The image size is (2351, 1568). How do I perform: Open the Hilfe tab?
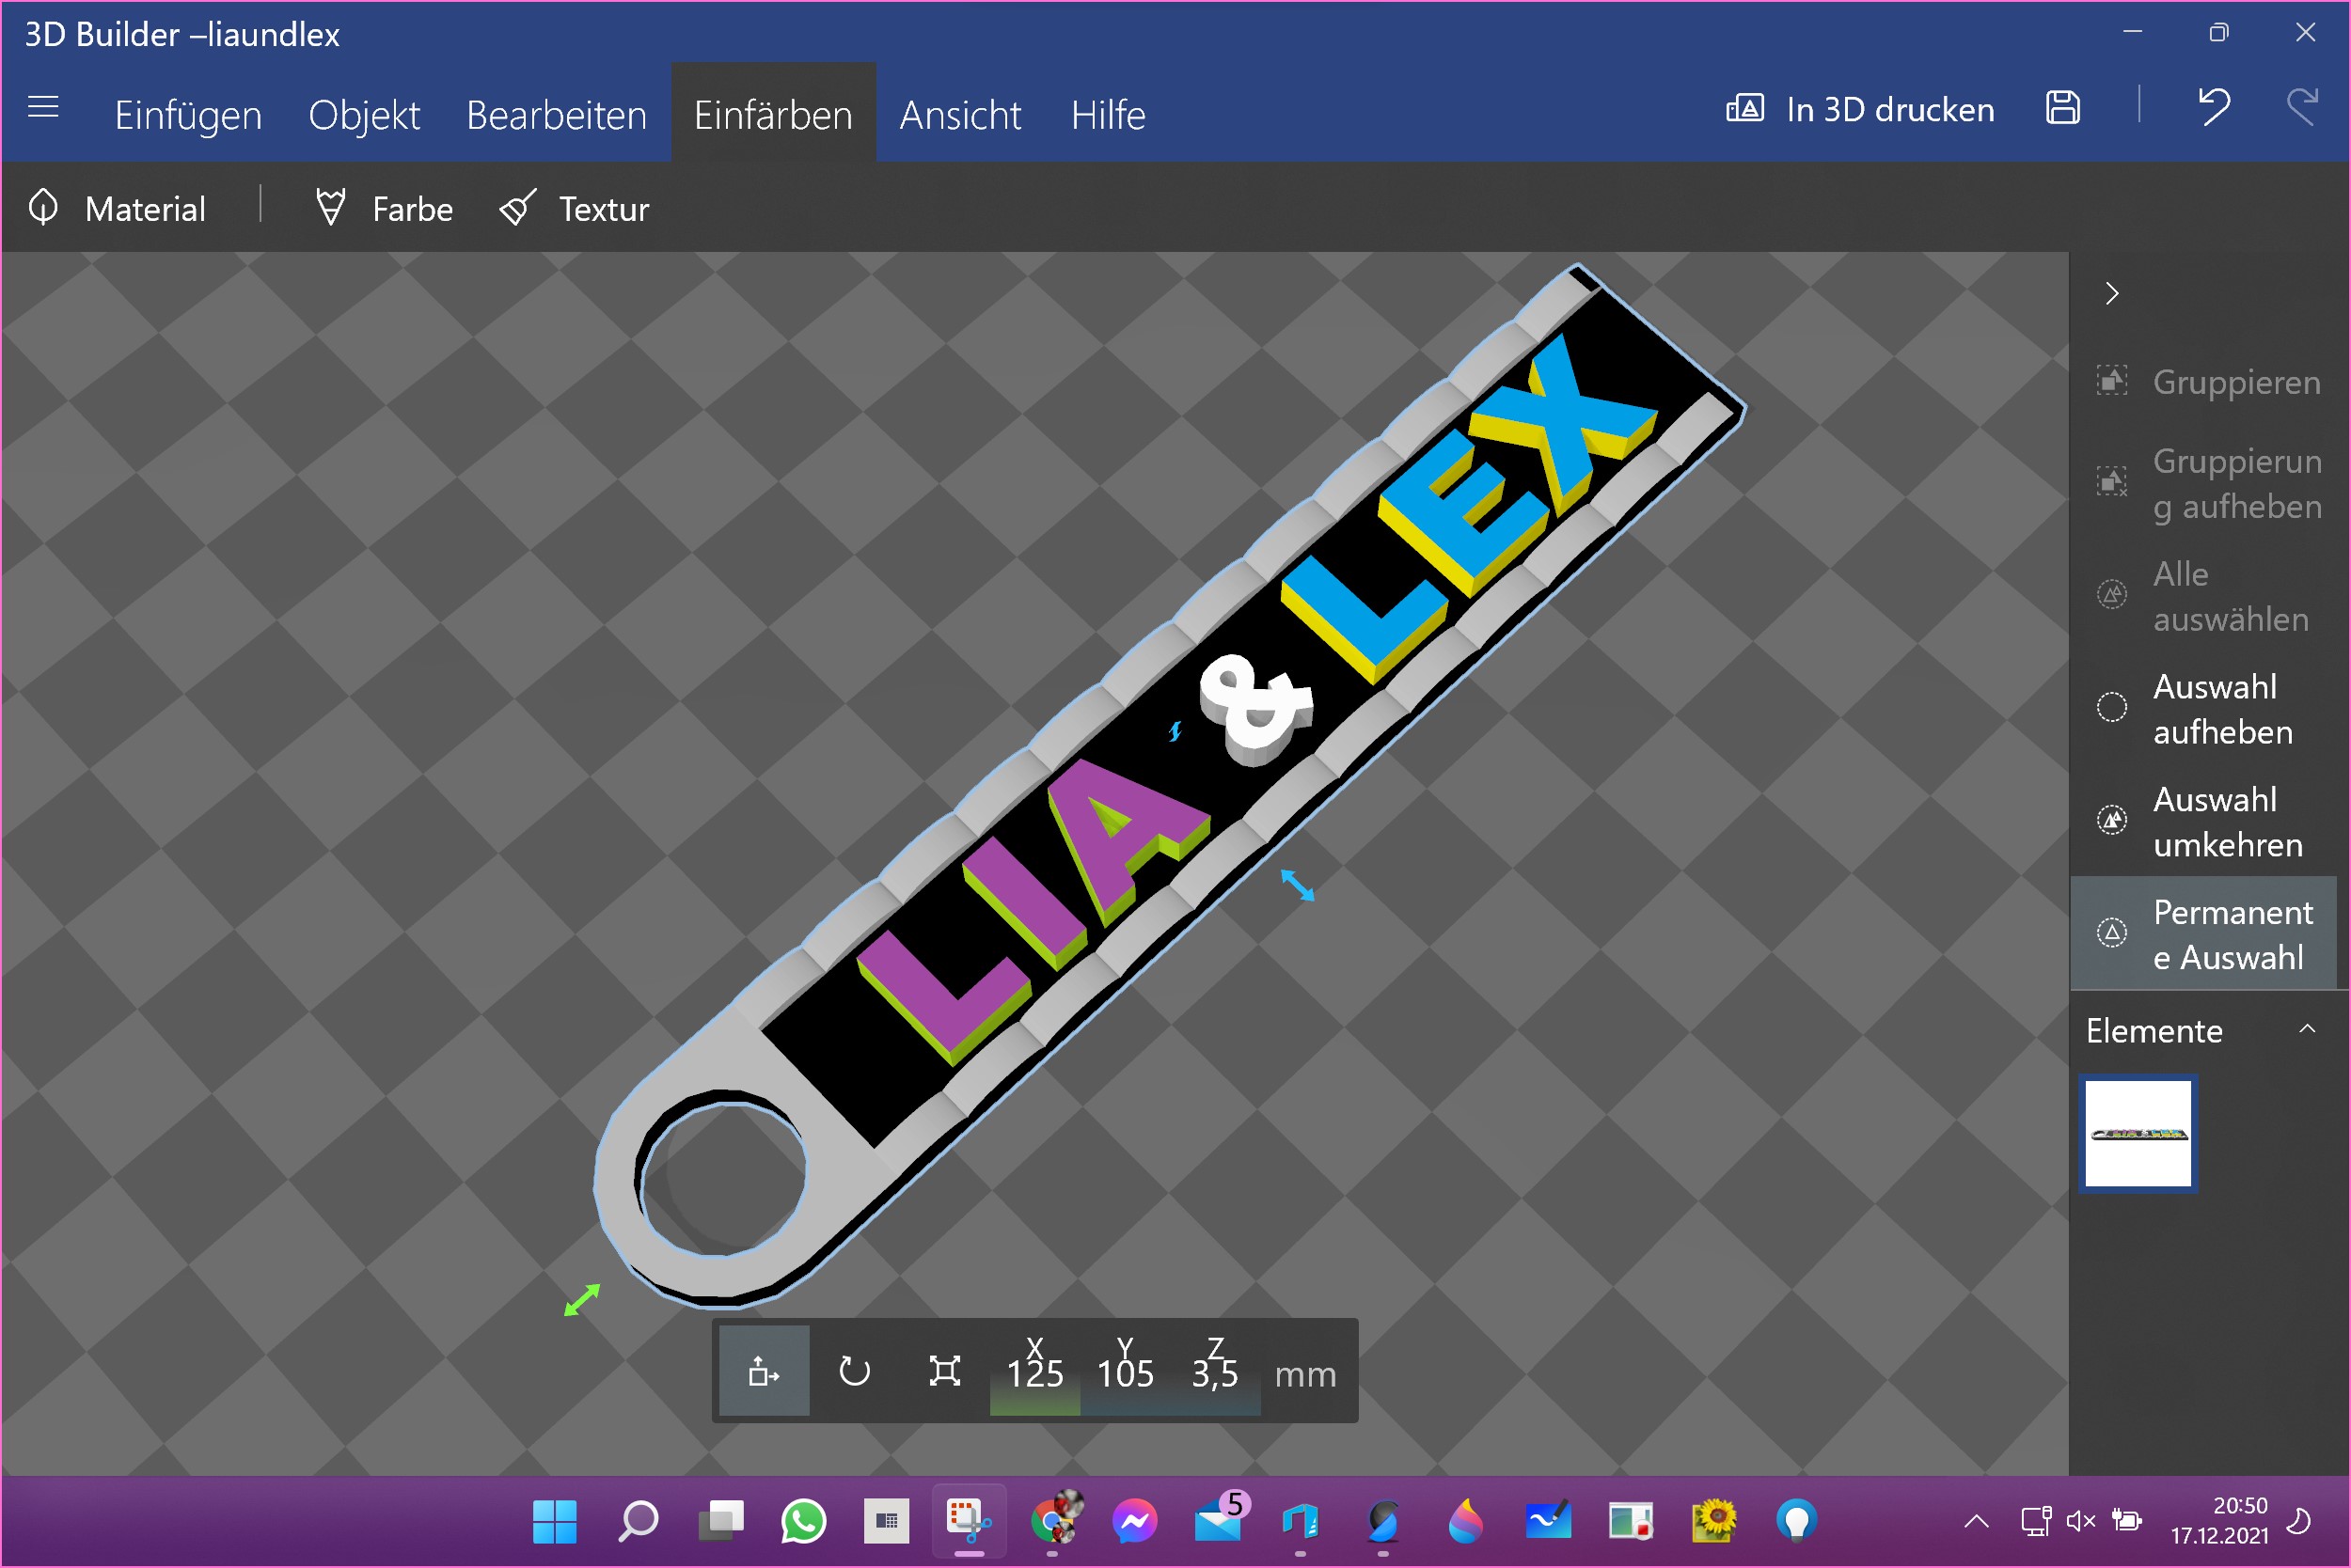point(1109,115)
